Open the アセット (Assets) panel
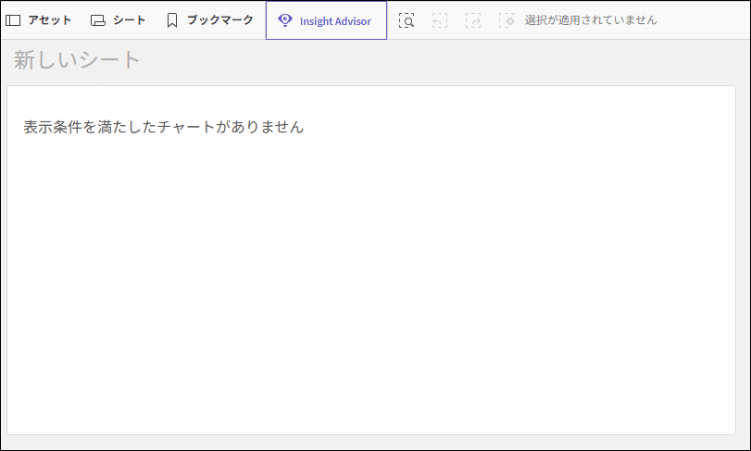 [x=38, y=20]
